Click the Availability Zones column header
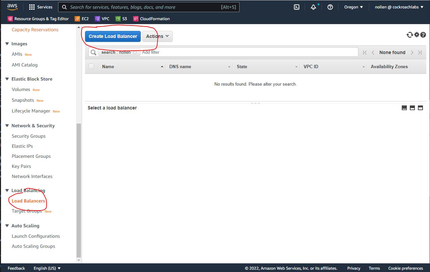Image resolution: width=430 pixels, height=272 pixels. 389,66
